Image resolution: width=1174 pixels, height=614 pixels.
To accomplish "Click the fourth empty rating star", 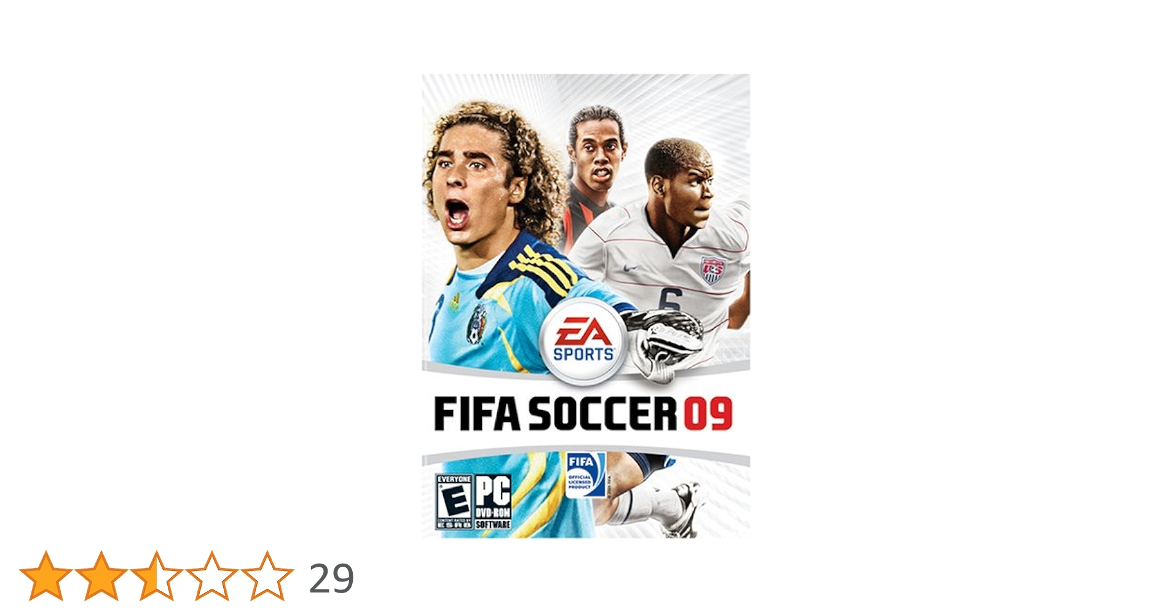I will pos(212,576).
